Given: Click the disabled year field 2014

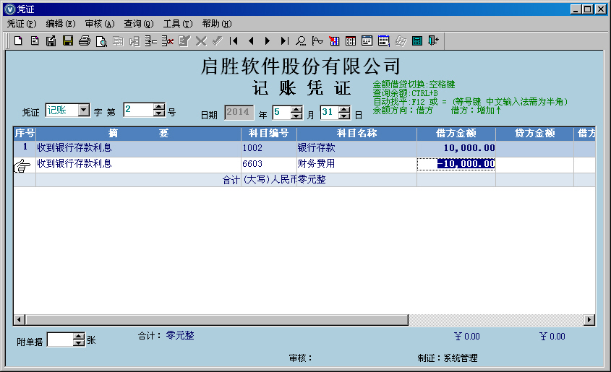Looking at the screenshot, I should (239, 113).
